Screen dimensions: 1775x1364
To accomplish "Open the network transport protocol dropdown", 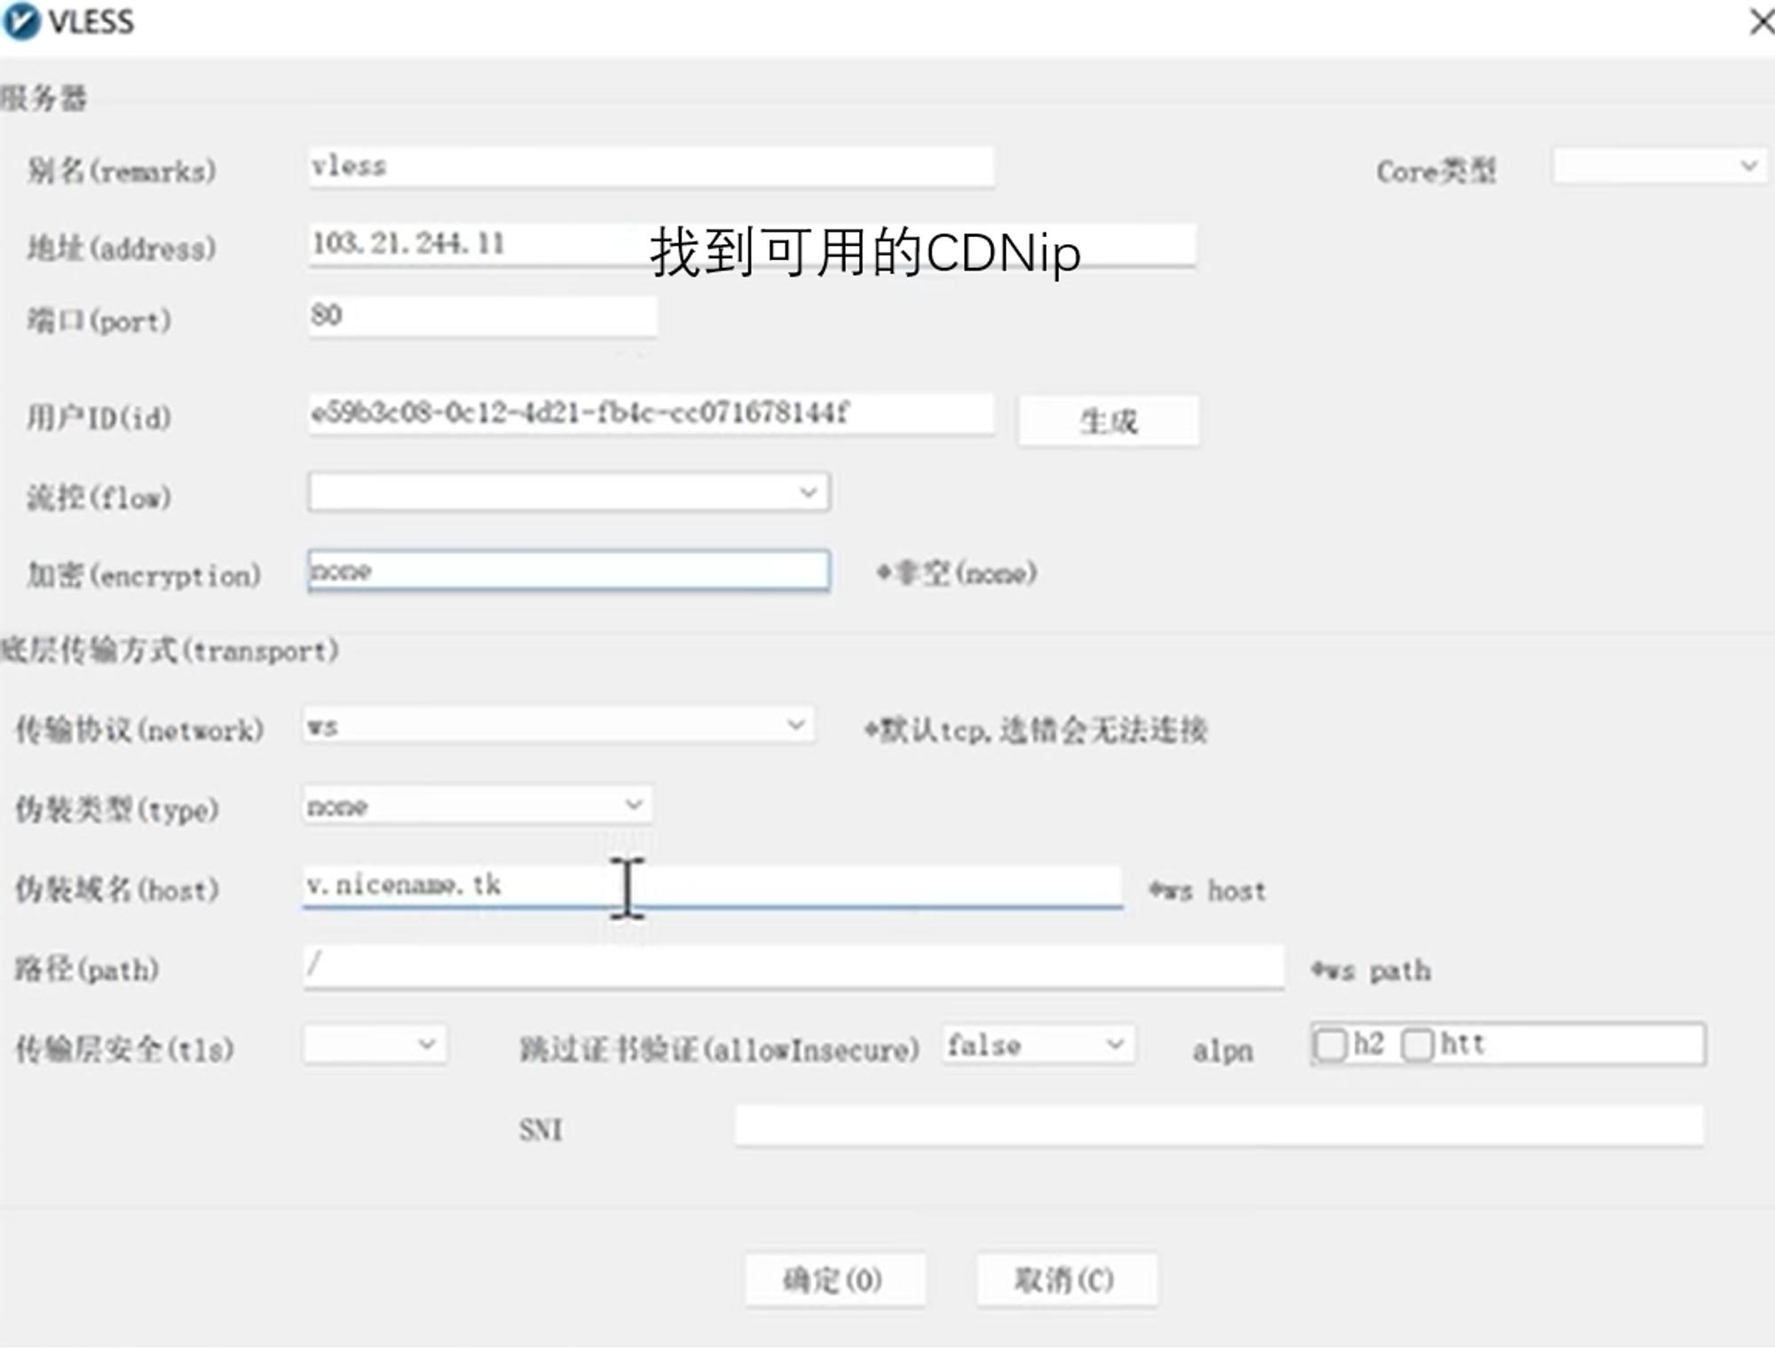I will [x=557, y=726].
